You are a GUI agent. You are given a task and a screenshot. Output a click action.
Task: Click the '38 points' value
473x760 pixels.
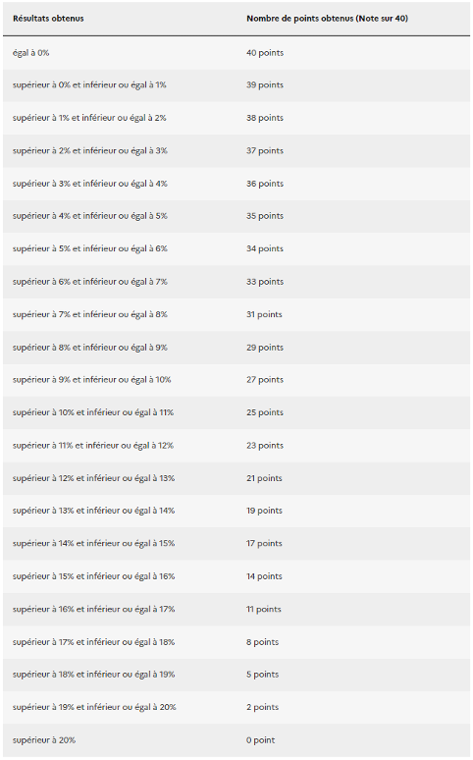[265, 118]
